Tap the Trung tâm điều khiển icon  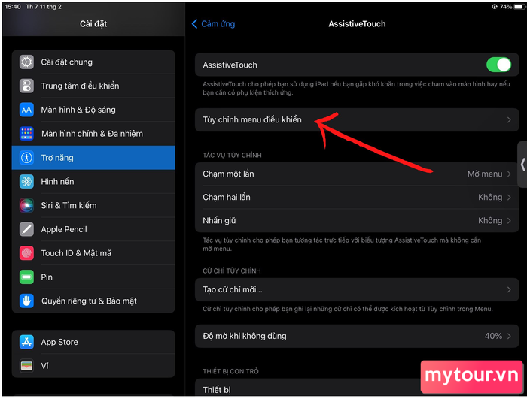(26, 86)
